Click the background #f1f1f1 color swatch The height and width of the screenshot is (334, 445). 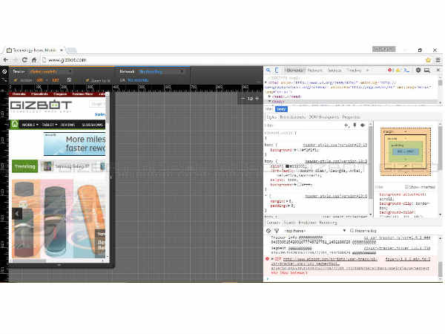tap(297, 150)
